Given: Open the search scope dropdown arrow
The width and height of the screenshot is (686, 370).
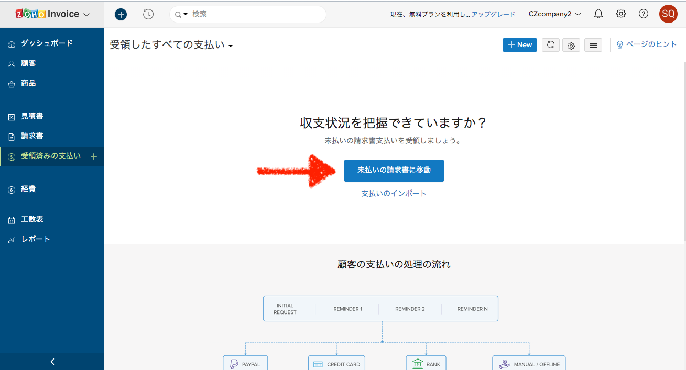Looking at the screenshot, I should pyautogui.click(x=186, y=15).
